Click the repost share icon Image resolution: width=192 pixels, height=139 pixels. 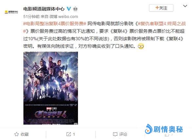click(68, 134)
